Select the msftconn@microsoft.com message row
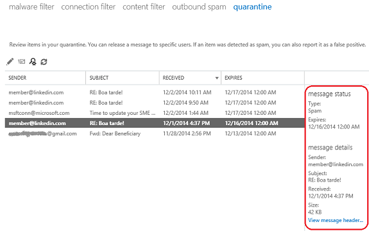Image resolution: width=369 pixels, height=231 pixels. coord(155,113)
